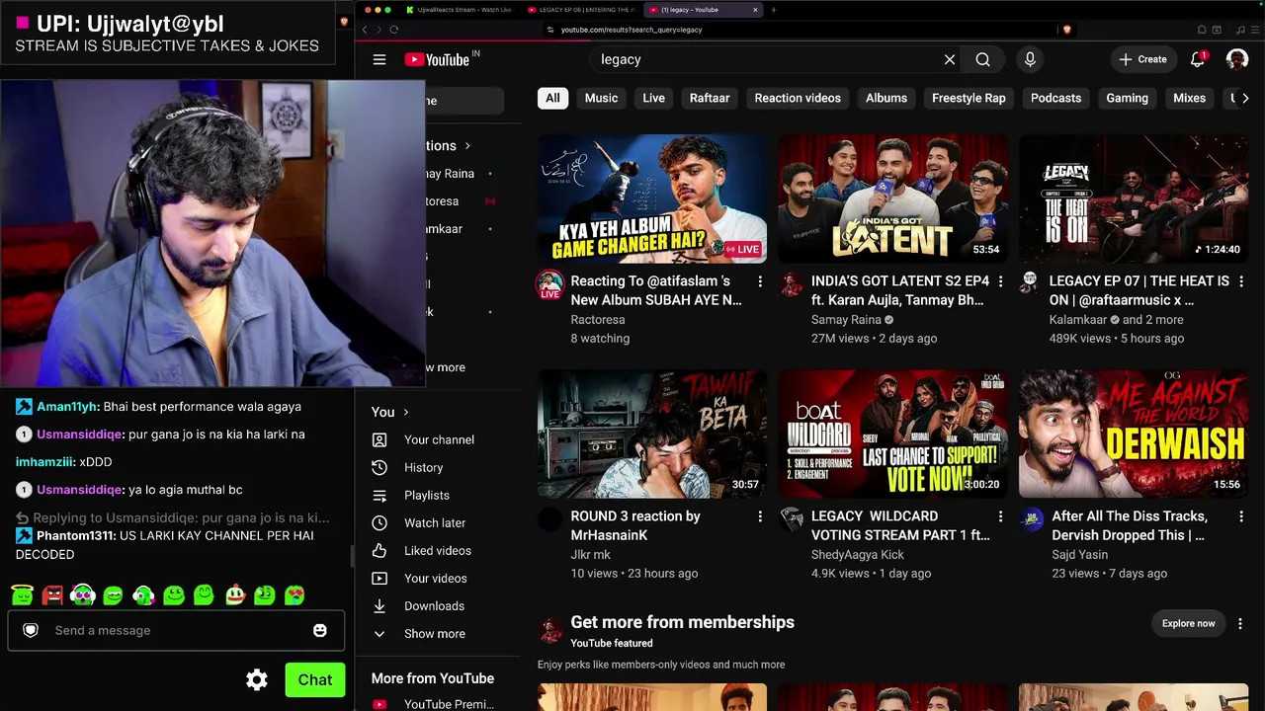Insert the angry red emote
This screenshot has width=1265, height=711.
pyautogui.click(x=52, y=594)
